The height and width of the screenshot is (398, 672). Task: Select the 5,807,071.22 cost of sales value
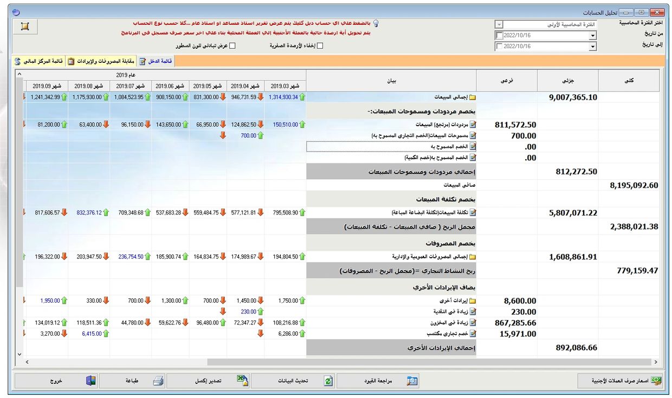click(573, 213)
